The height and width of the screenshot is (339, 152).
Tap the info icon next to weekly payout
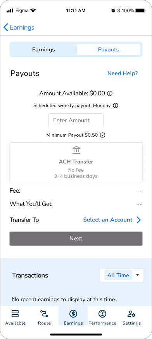tap(116, 106)
